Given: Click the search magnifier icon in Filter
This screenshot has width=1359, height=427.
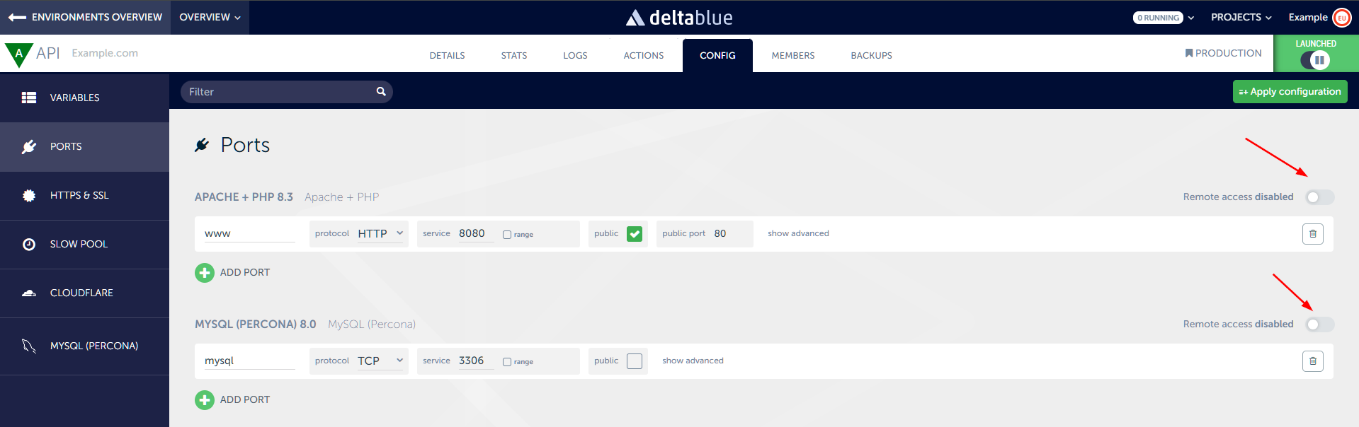Looking at the screenshot, I should (x=381, y=91).
